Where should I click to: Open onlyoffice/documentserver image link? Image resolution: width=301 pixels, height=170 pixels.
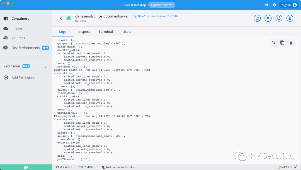click(x=154, y=16)
